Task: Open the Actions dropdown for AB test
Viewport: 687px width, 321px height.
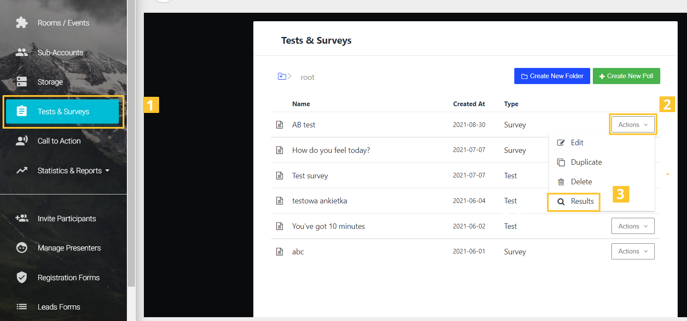Action: 633,124
